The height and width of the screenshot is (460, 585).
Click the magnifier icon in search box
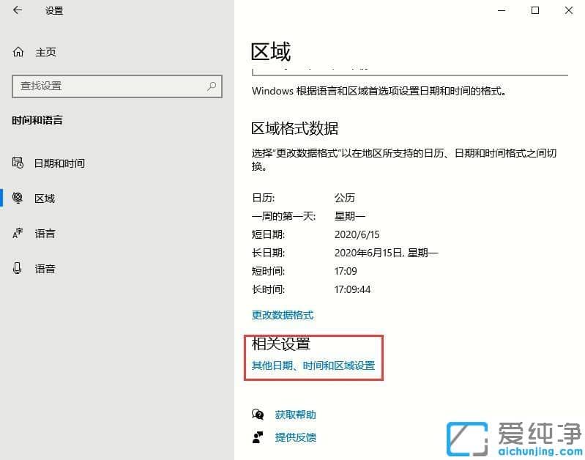click(212, 86)
